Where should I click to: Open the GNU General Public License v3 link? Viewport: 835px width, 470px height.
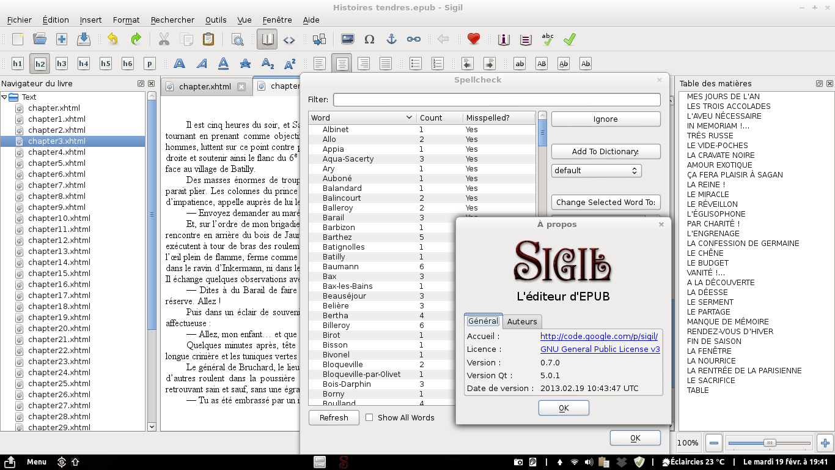[x=600, y=349]
